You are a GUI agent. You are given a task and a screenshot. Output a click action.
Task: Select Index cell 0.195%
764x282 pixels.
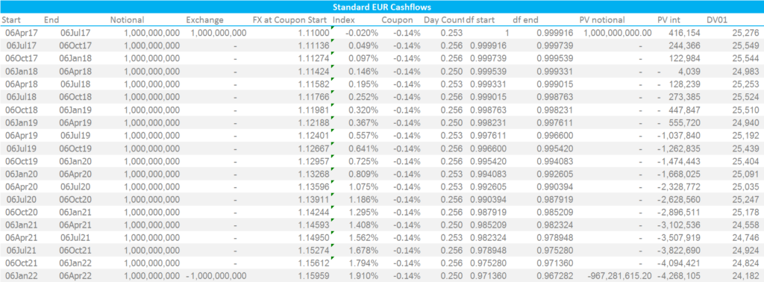363,84
